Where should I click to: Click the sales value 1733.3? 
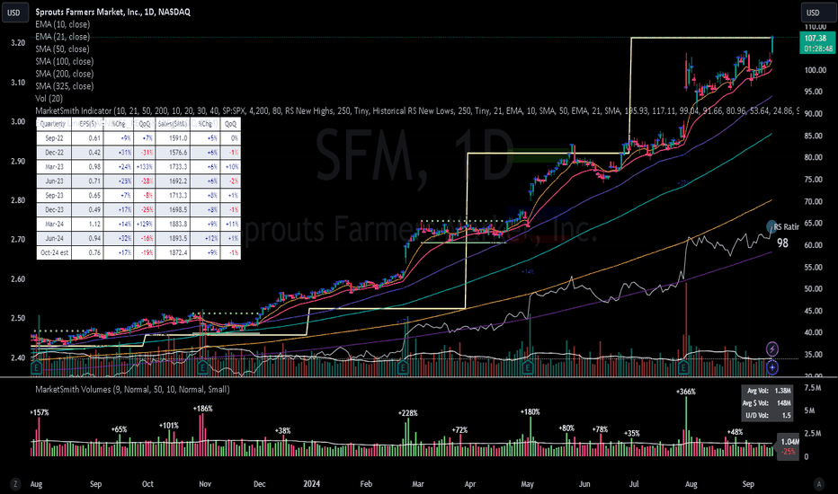[x=179, y=167]
